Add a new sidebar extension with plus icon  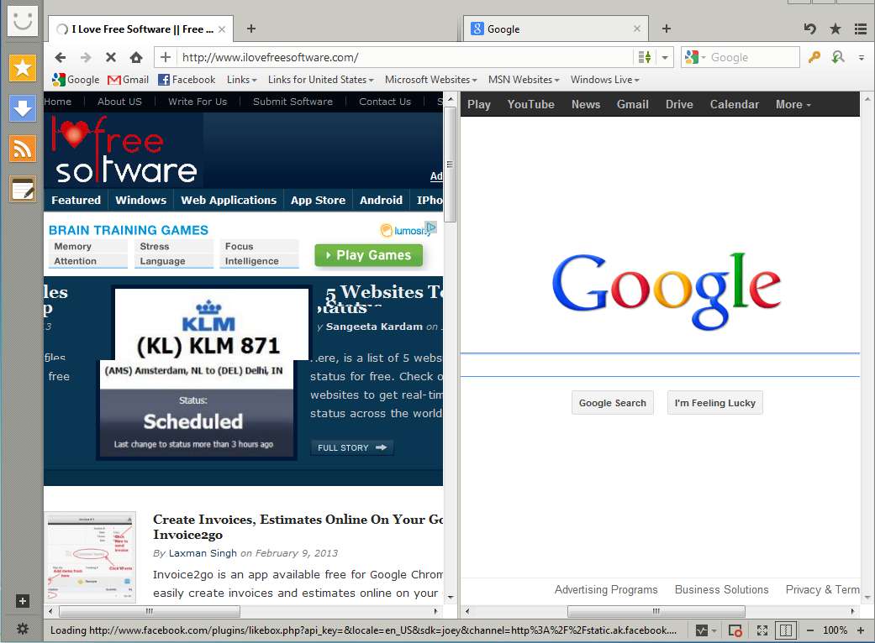23,601
